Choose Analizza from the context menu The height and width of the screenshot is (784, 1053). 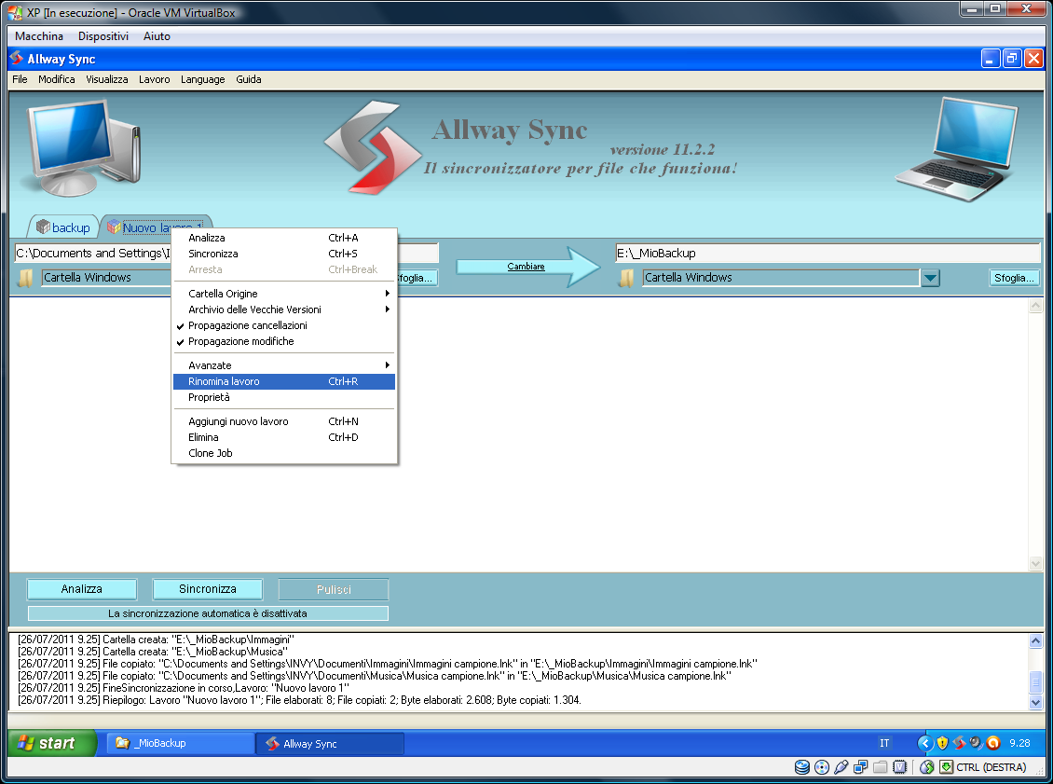tap(284, 238)
